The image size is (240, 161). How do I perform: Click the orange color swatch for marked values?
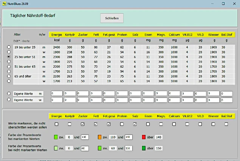coord(100,137)
